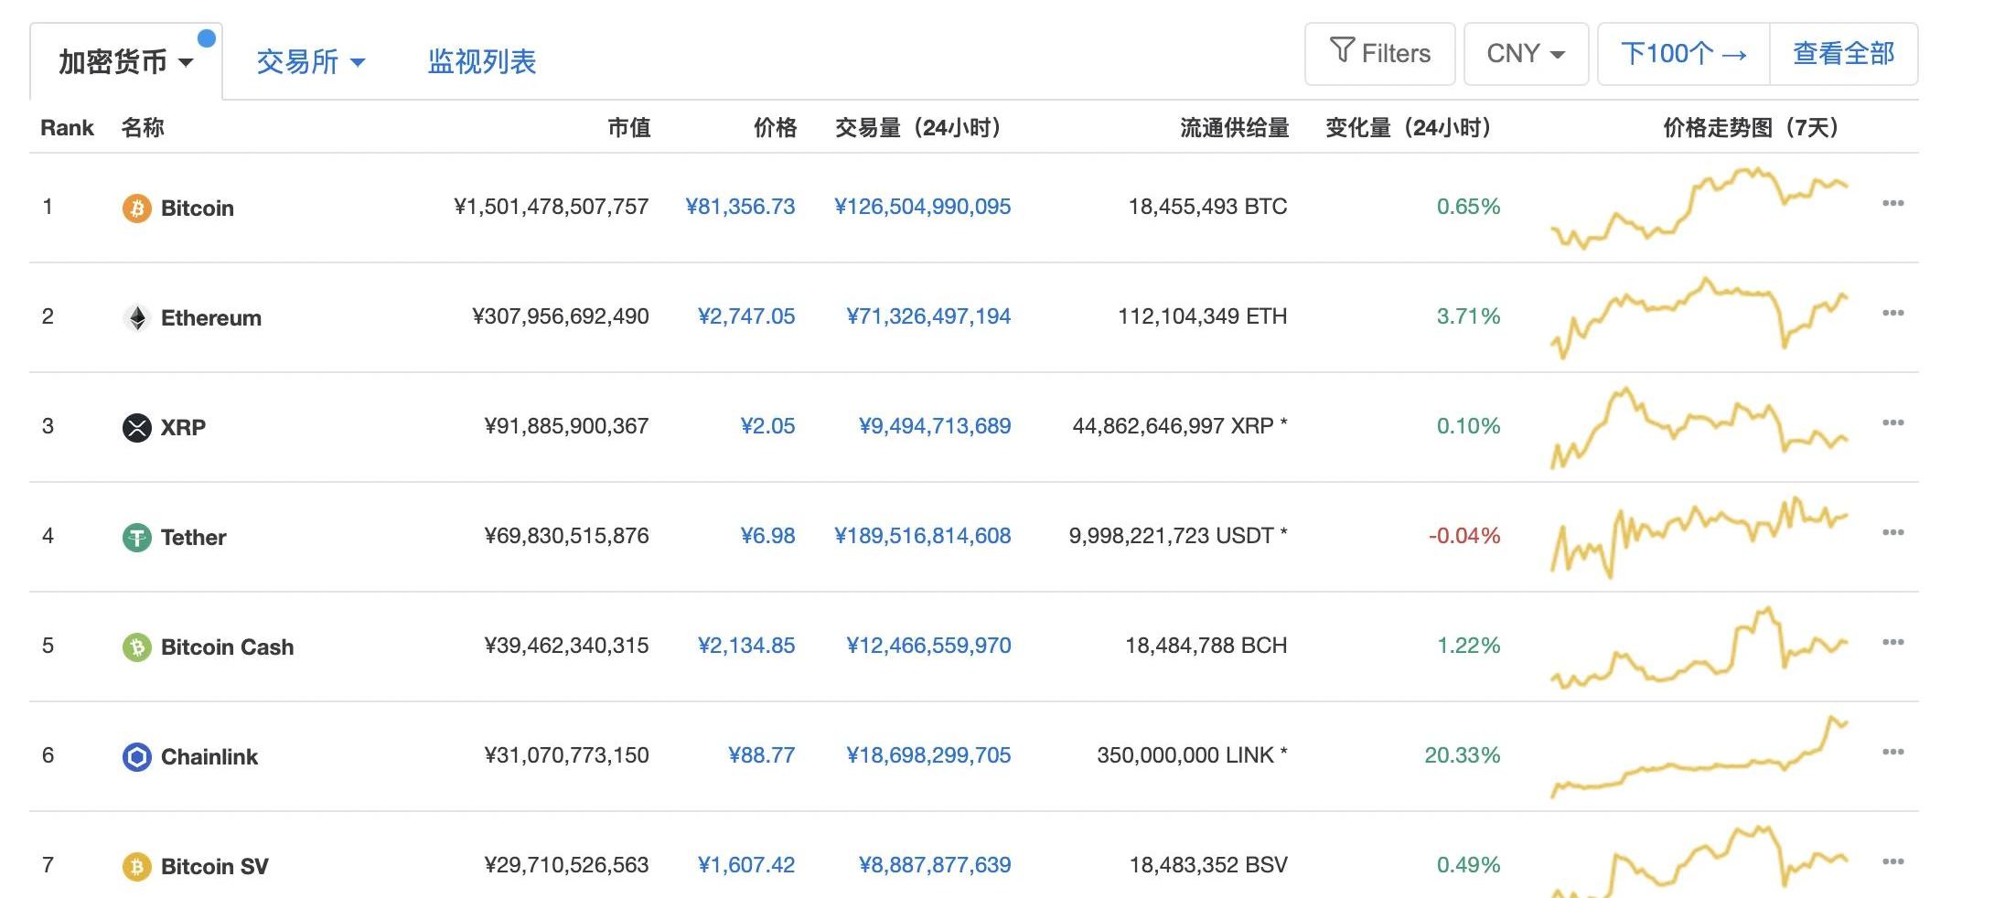Click the Bitcoin coin logo icon
Image resolution: width=1994 pixels, height=898 pixels.
(136, 208)
